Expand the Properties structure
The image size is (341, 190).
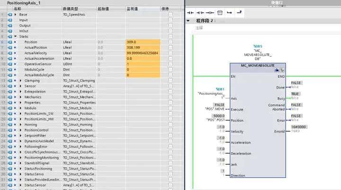pyautogui.click(x=20, y=102)
